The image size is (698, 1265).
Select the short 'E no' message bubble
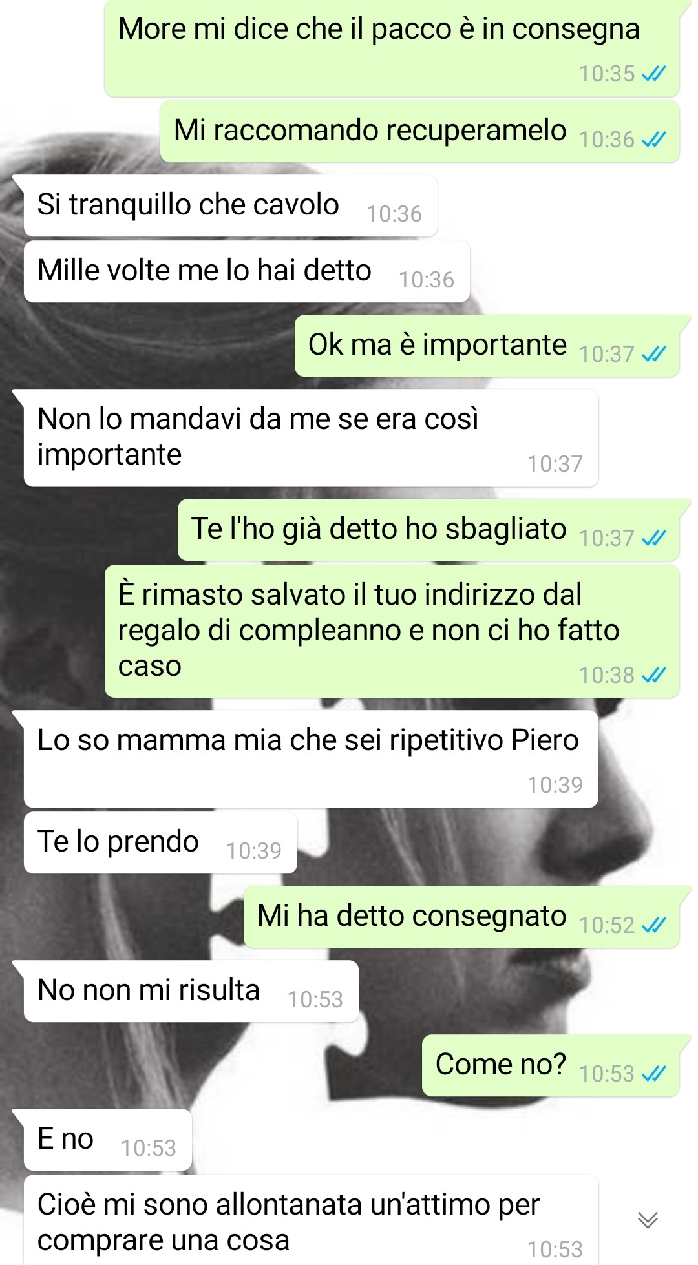(x=108, y=1140)
